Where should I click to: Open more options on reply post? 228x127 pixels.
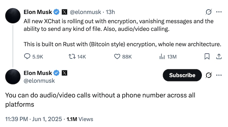pyautogui.click(x=219, y=75)
